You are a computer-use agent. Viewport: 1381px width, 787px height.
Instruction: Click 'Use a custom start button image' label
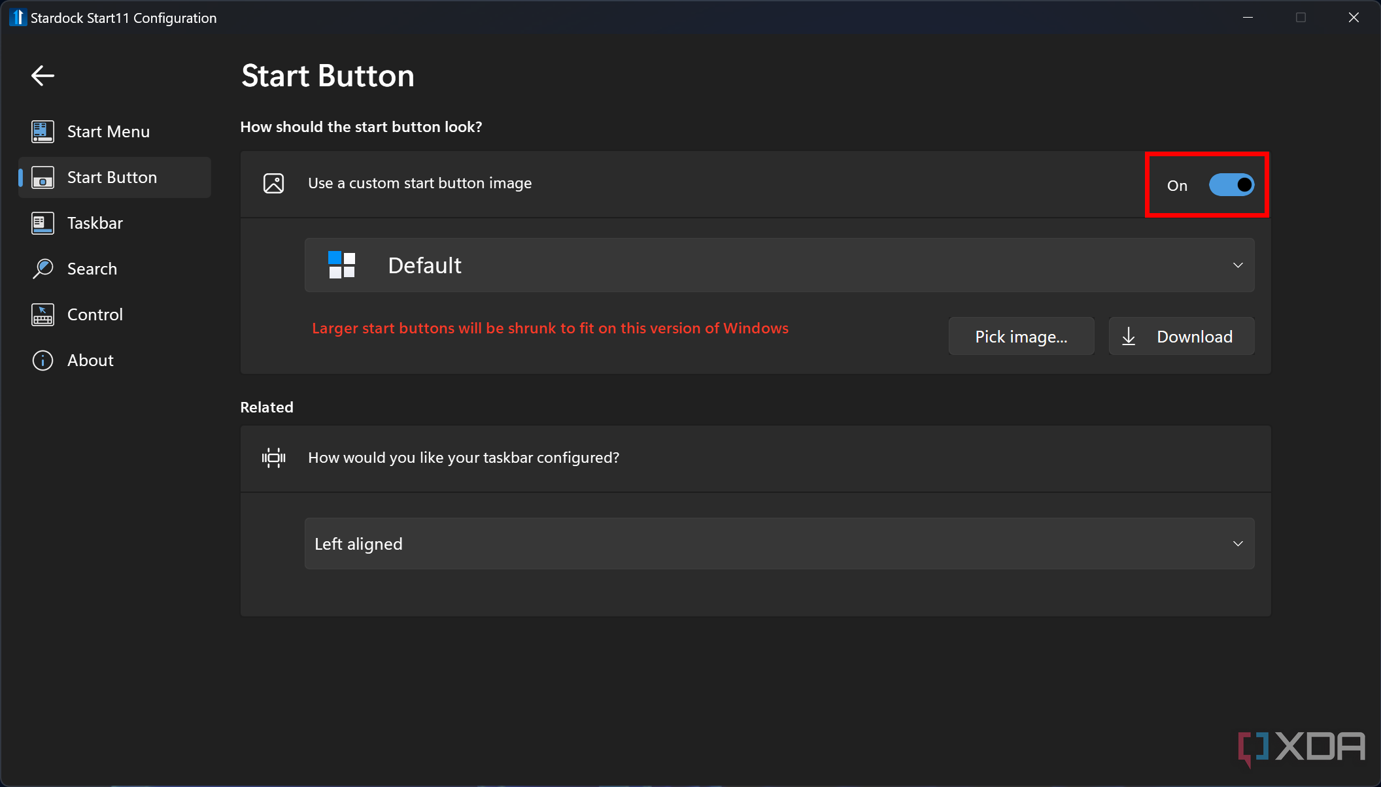pos(420,184)
